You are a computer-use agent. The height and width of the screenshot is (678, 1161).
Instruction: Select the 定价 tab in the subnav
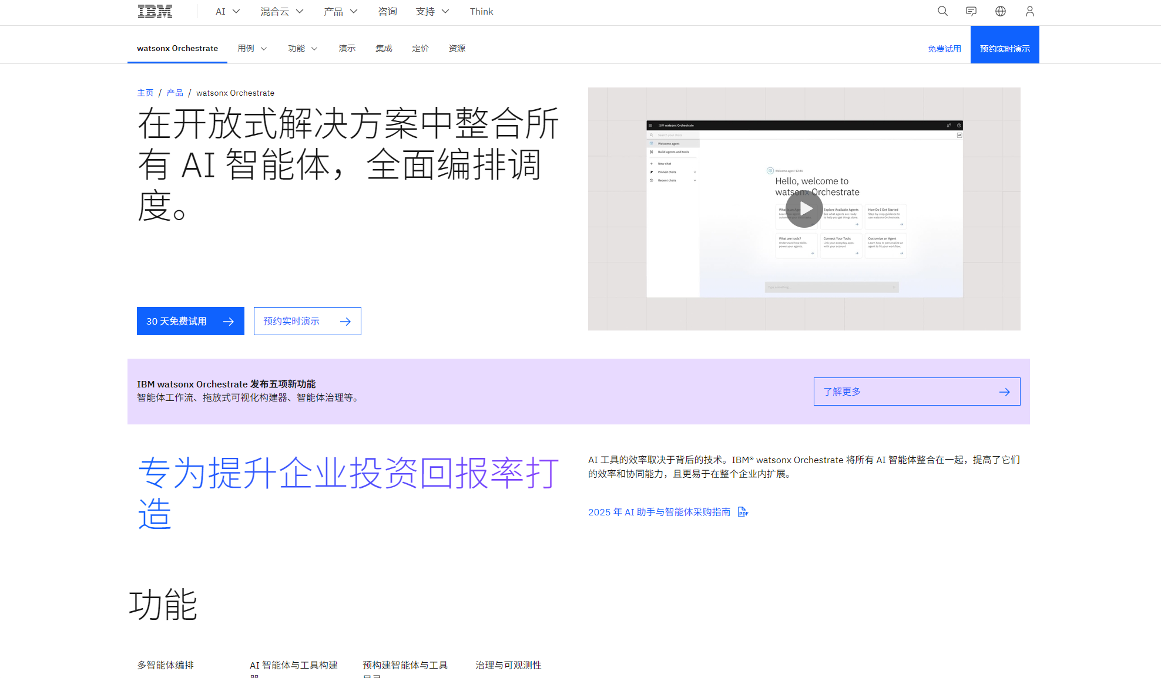pos(420,48)
